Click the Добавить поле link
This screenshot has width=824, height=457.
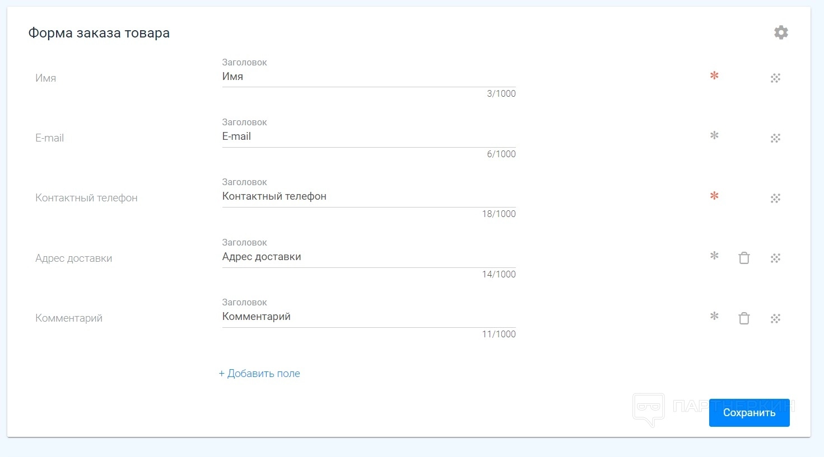tap(259, 374)
